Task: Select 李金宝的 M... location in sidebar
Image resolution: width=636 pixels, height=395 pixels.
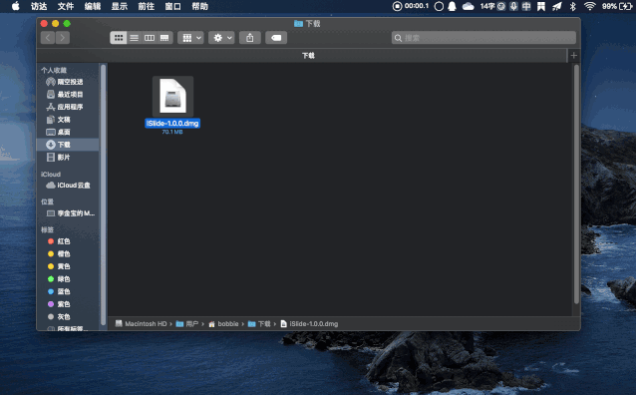Action: [x=68, y=213]
